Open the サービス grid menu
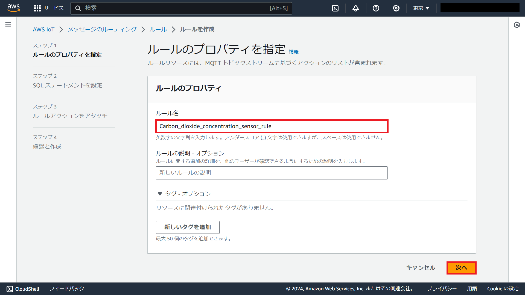525x295 pixels. (49, 8)
